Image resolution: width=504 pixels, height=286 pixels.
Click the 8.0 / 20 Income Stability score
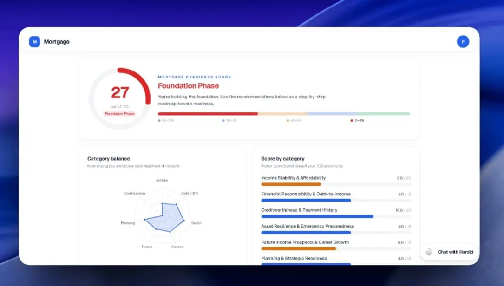(x=404, y=178)
